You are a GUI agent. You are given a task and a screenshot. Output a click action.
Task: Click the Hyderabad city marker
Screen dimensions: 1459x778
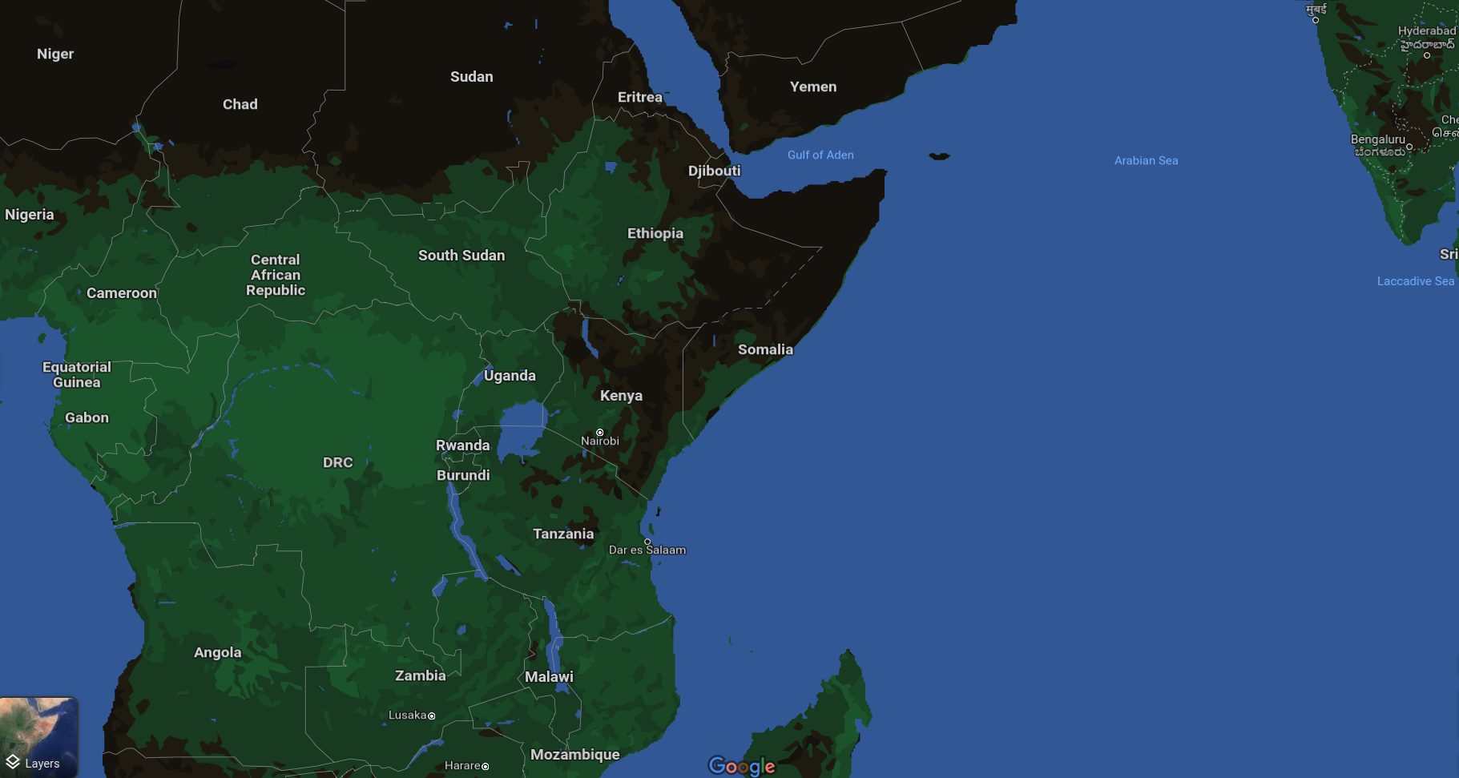tap(1427, 55)
